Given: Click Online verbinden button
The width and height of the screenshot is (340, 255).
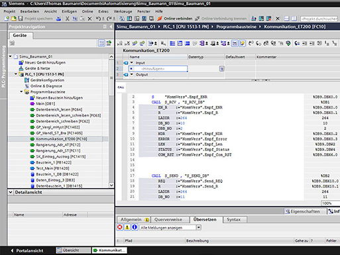Looking at the screenshot, I should click(175, 19).
